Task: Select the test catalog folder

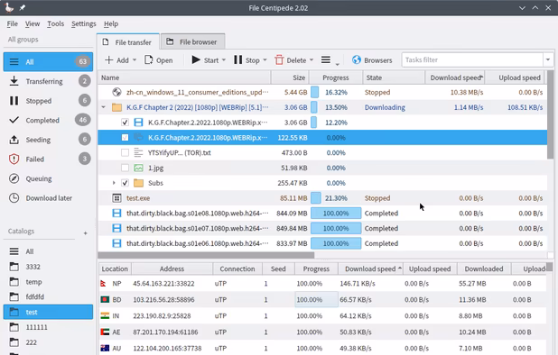Action: pyautogui.click(x=48, y=312)
